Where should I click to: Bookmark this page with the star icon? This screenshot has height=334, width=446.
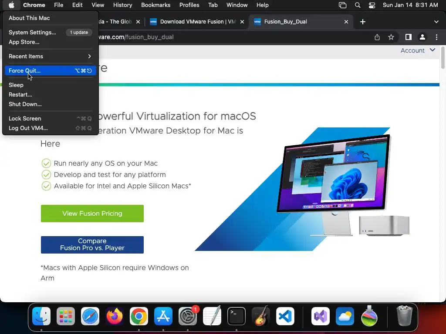tap(391, 37)
